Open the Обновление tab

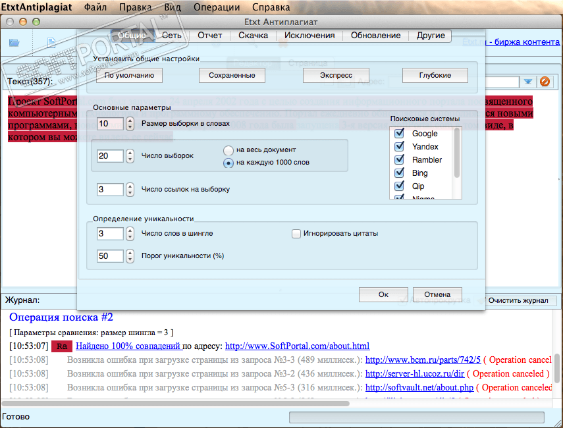(375, 36)
